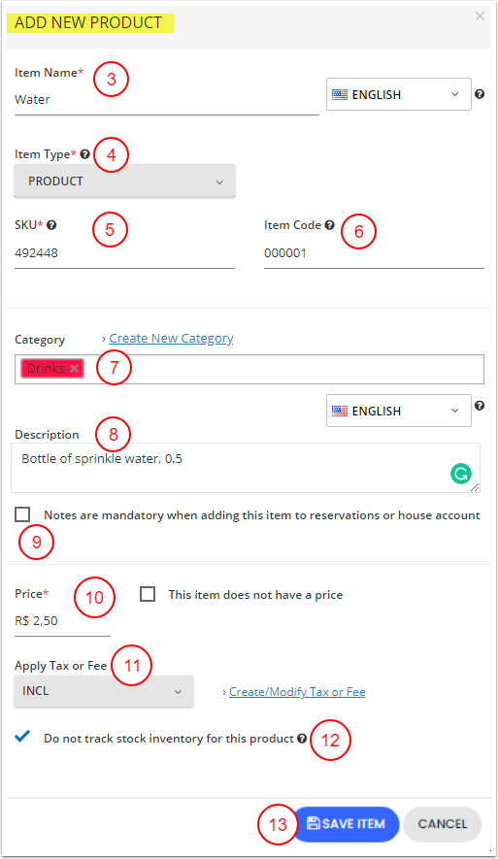Viewport: 498px width, 859px height.
Task: Open the ENGLISH language dropdown above Description
Action: [x=399, y=411]
